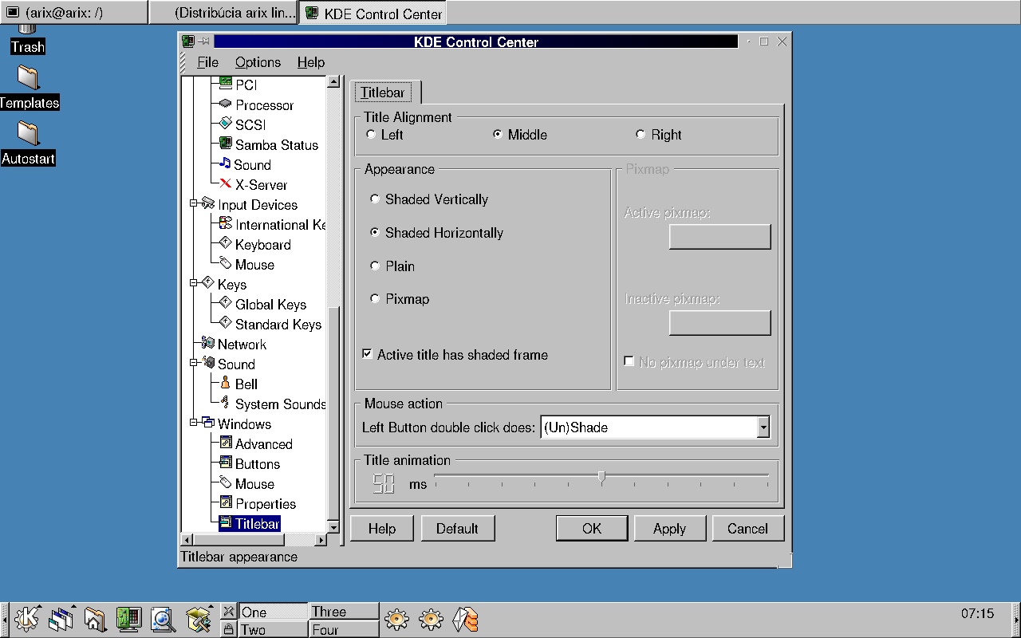
Task: Open the Find Files magnifier icon
Action: click(163, 619)
